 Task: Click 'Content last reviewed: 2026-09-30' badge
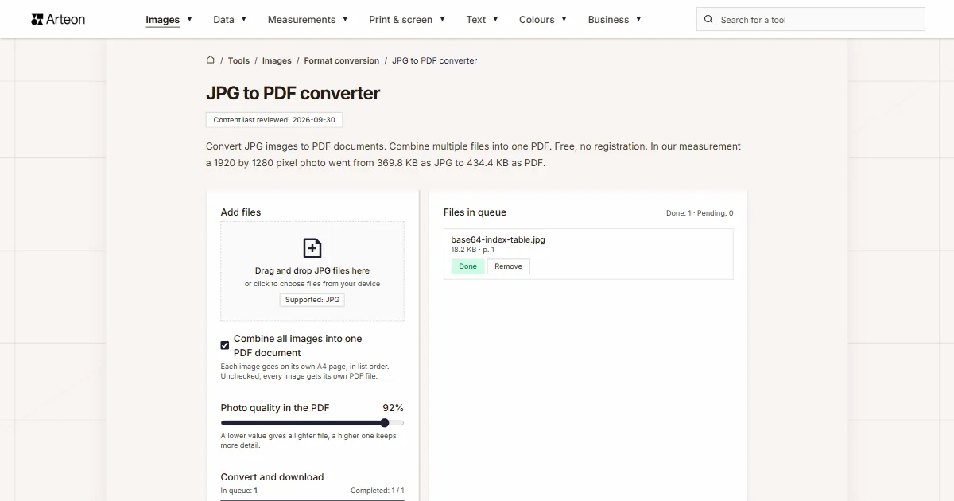(x=274, y=120)
